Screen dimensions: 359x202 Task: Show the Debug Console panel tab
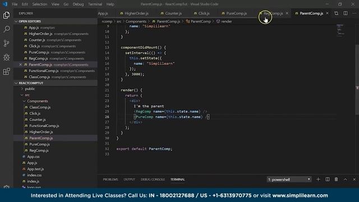[153, 180]
